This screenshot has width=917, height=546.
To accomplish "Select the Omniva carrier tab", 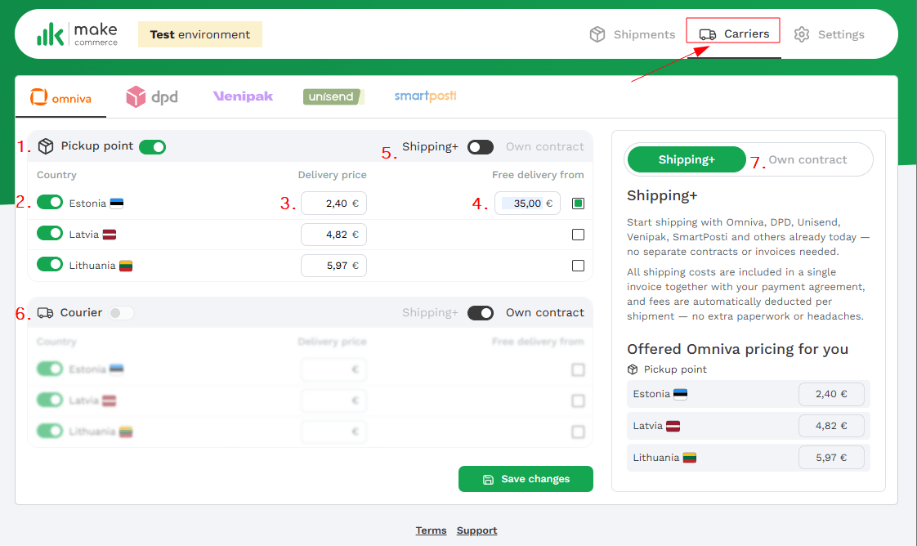I will [61, 98].
